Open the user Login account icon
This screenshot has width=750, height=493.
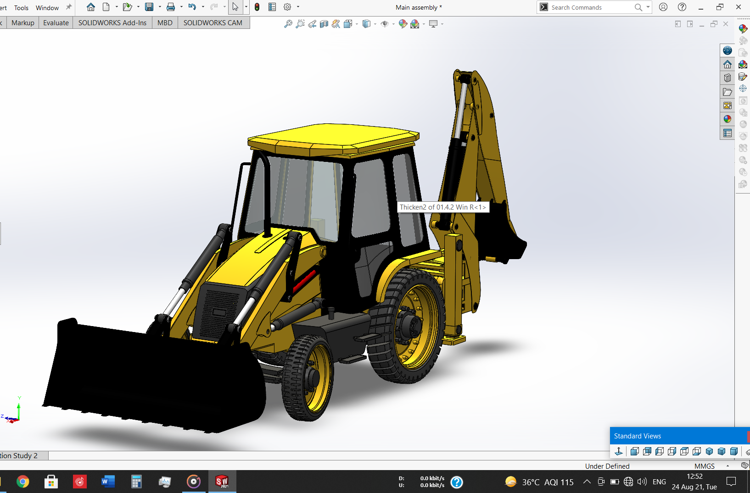point(663,7)
